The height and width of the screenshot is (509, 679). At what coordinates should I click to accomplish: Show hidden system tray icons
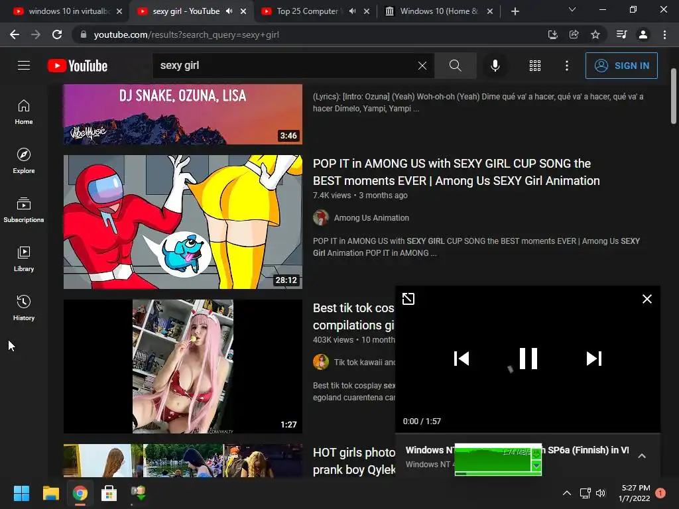pos(567,493)
